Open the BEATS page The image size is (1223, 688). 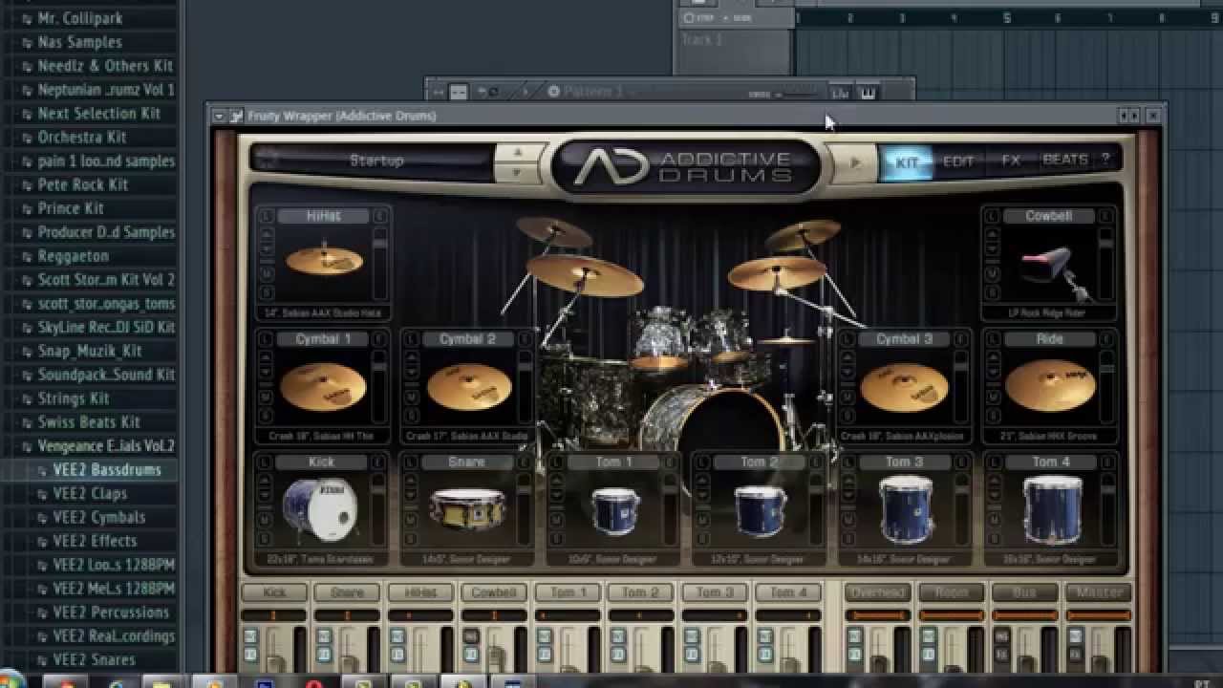(x=1064, y=160)
